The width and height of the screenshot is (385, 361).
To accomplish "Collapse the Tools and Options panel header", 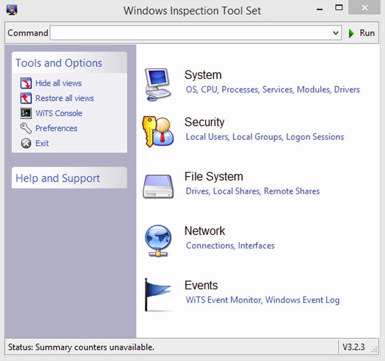I will coord(69,63).
